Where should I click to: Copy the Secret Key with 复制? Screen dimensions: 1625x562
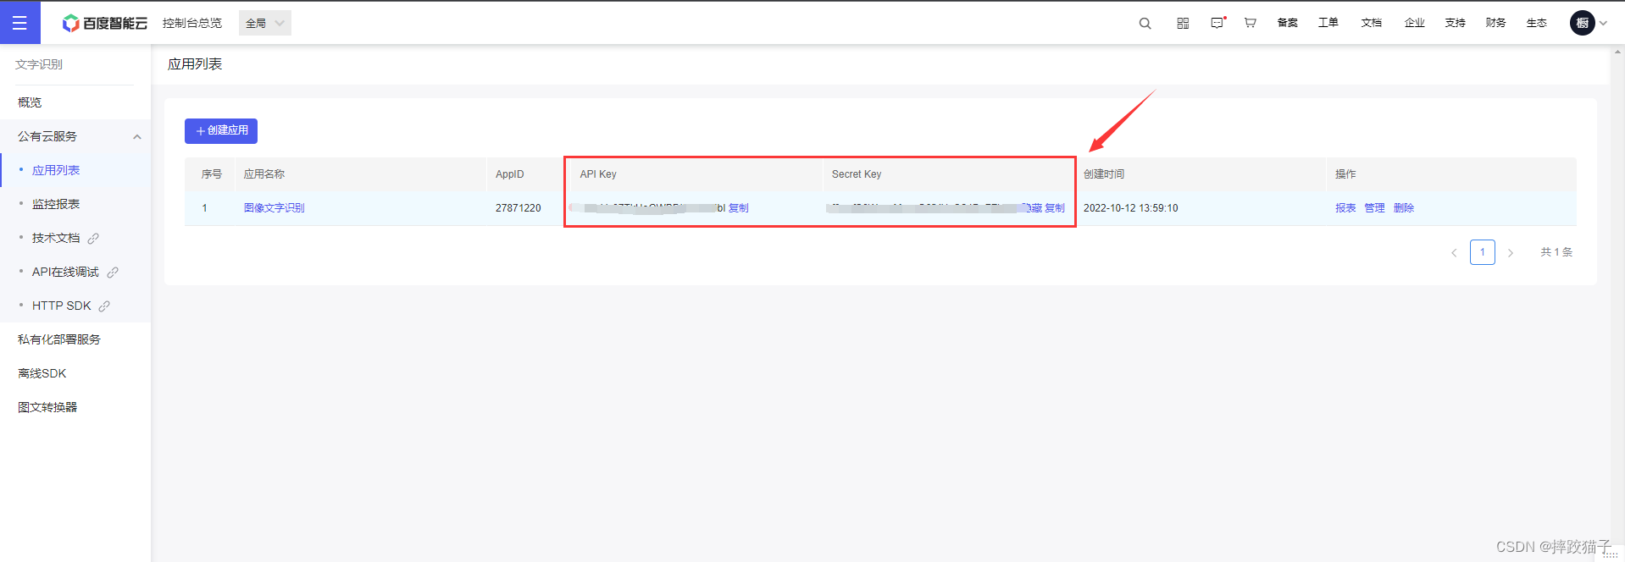[1055, 208]
